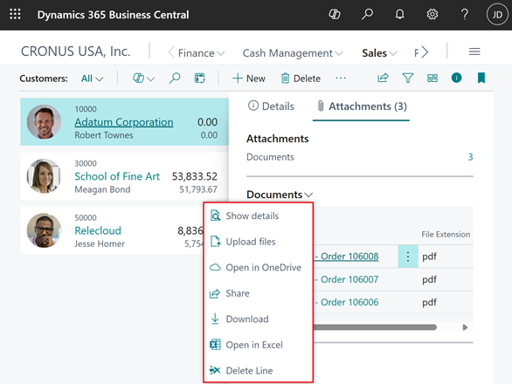This screenshot has width=512, height=384.
Task: Open Copilot from the top bar
Action: click(335, 14)
